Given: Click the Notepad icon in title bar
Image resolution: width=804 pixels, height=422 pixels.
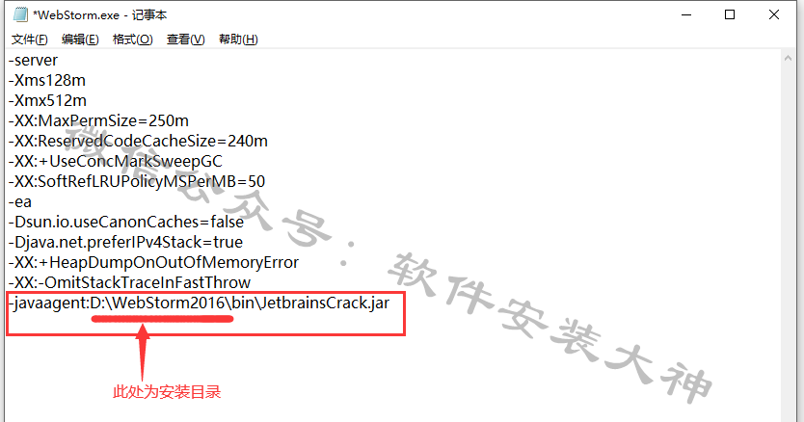Looking at the screenshot, I should click(20, 14).
